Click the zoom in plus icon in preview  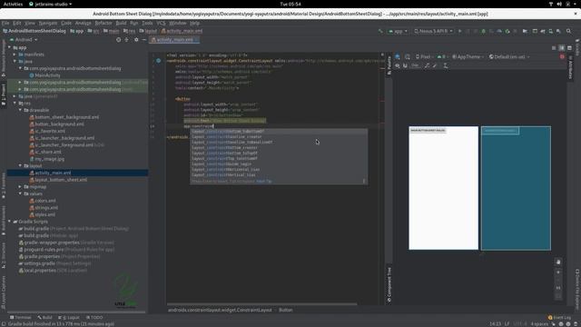tap(558, 272)
